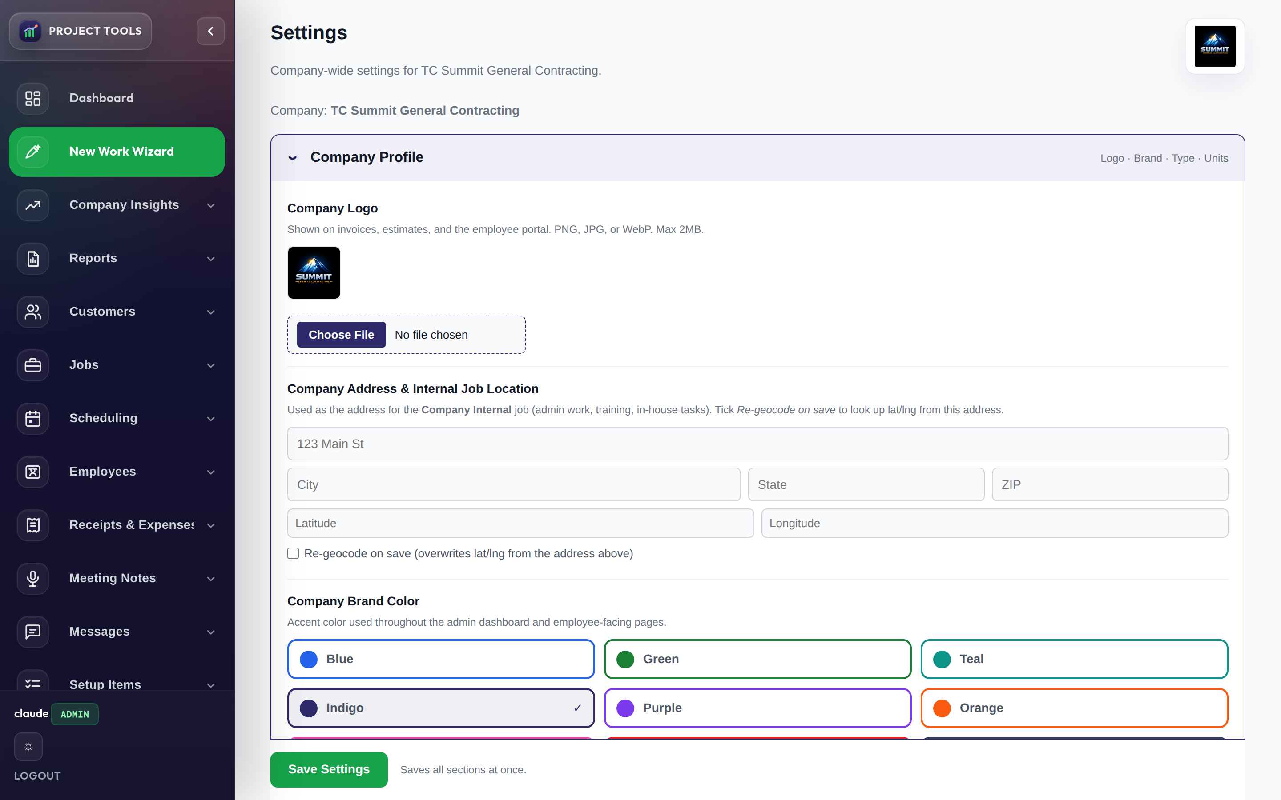Open New Work Wizard menu item

coord(117,152)
